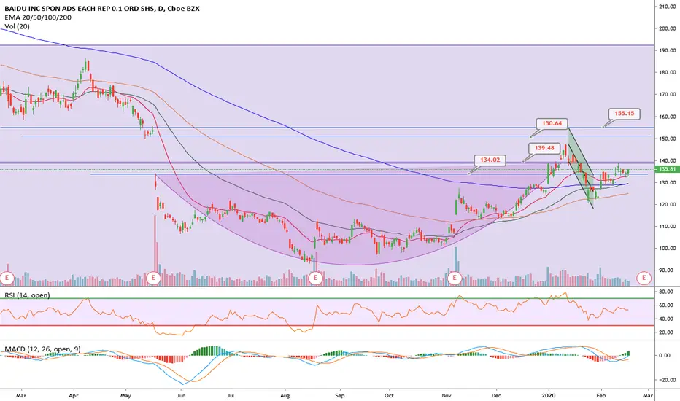Select the 155.15 price callout label
680x401 pixels.
624,114
